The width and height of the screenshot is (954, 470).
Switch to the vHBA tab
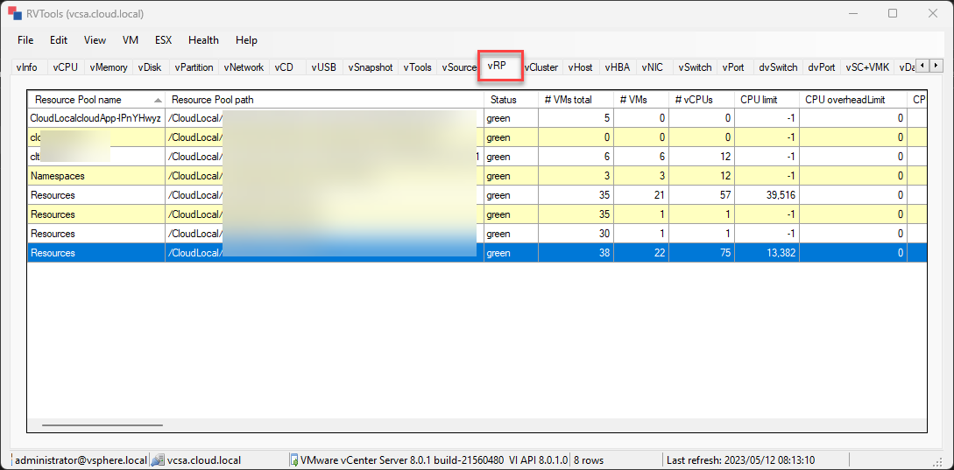point(618,67)
